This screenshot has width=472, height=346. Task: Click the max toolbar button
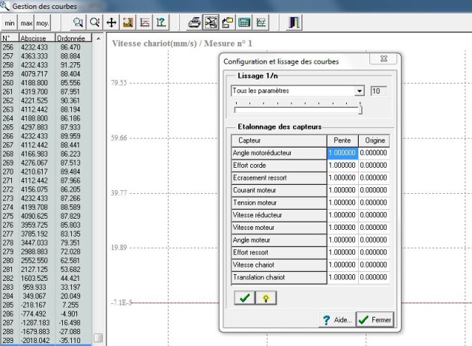tap(26, 23)
